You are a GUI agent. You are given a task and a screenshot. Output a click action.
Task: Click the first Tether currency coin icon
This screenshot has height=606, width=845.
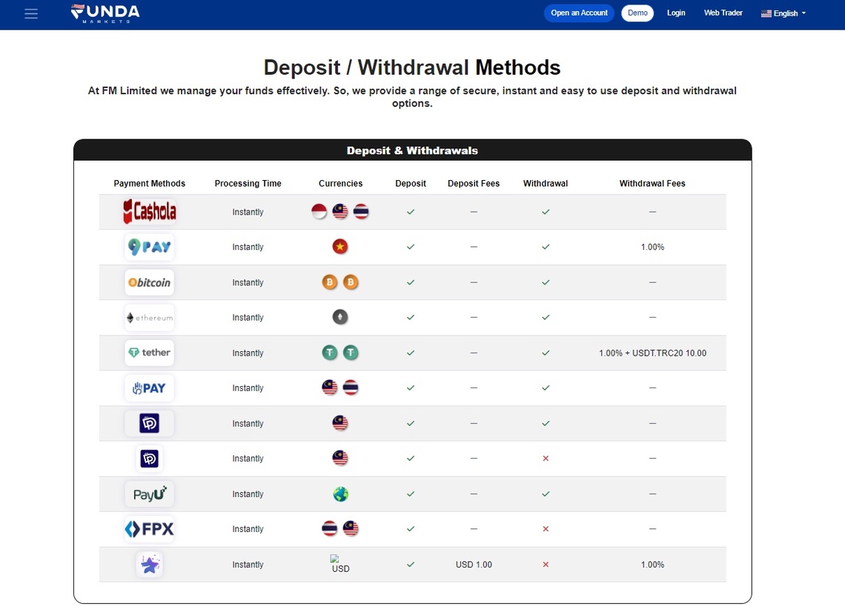(x=329, y=353)
